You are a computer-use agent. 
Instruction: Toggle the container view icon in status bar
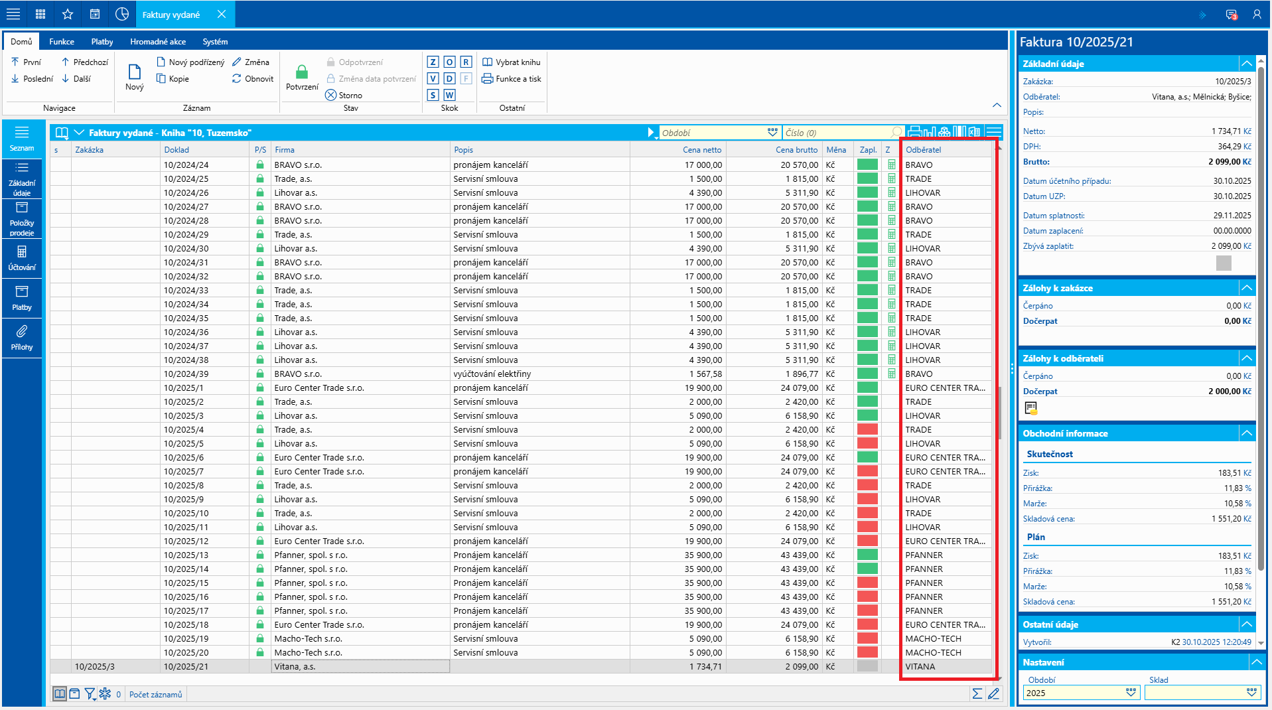pyautogui.click(x=74, y=694)
